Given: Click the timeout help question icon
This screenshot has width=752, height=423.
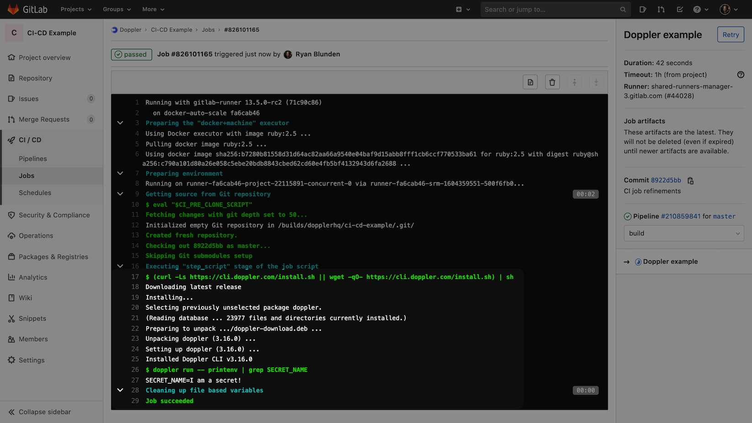Looking at the screenshot, I should pyautogui.click(x=741, y=74).
